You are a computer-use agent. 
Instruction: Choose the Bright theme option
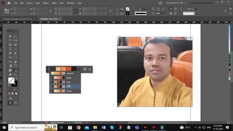pyautogui.click(x=65, y=78)
